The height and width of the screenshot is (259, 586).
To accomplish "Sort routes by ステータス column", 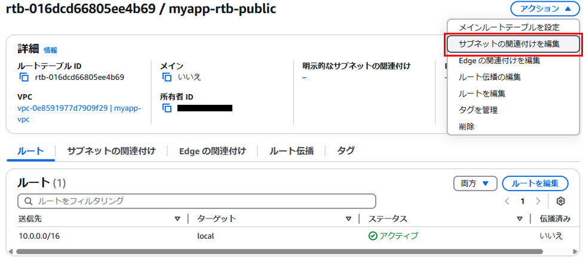I will point(520,219).
